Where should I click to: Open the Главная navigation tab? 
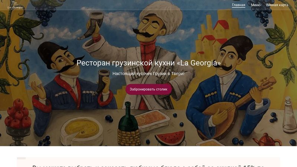pyautogui.click(x=238, y=5)
